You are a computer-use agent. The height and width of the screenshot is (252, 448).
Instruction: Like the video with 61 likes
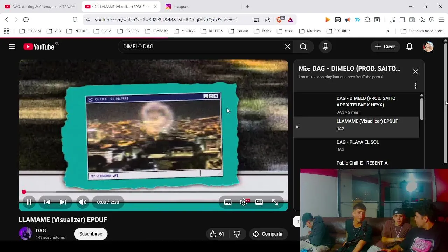[x=217, y=234]
